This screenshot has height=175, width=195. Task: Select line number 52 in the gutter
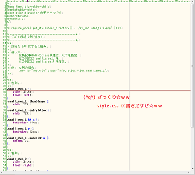(x=5, y=159)
